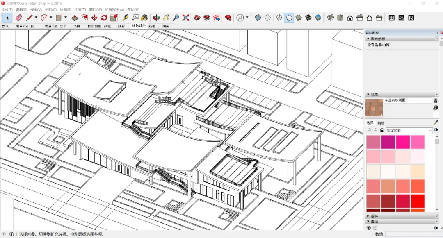This screenshot has width=443, height=238.
Task: Click the materials Home icon
Action: coord(382,130)
